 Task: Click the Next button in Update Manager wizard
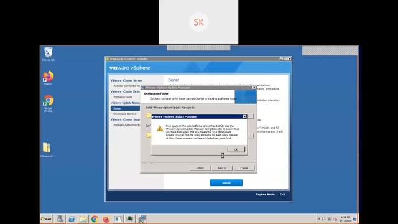pyautogui.click(x=221, y=168)
